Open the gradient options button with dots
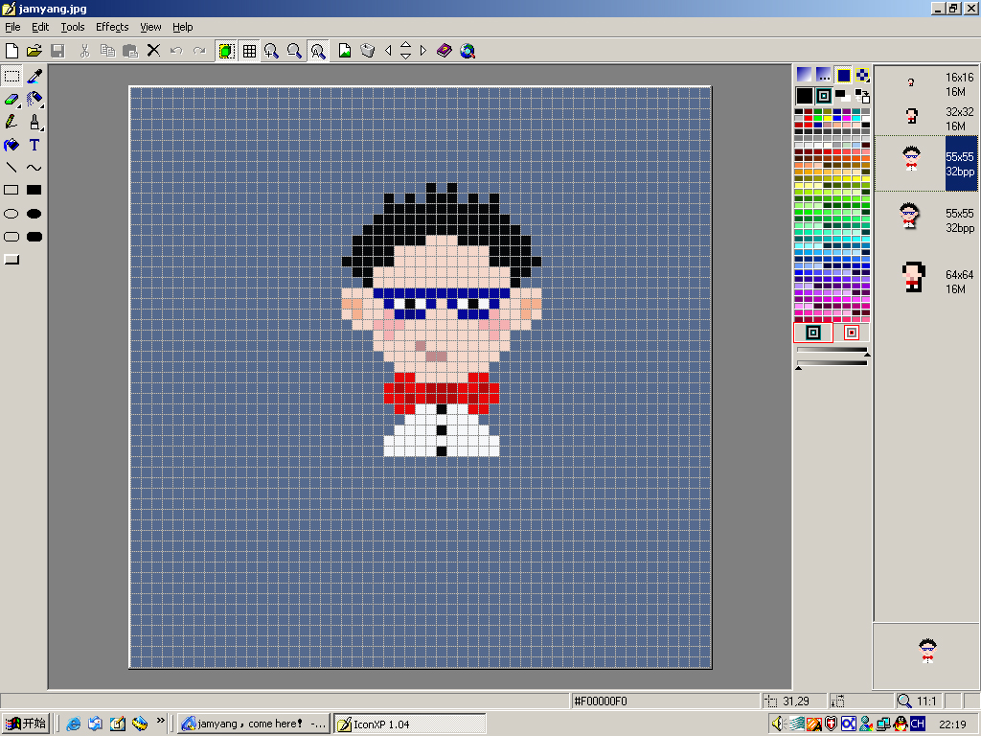This screenshot has width=981, height=736. (x=823, y=75)
